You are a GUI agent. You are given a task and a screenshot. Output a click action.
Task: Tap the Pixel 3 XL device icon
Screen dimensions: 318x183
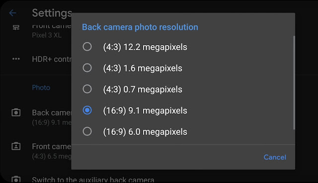coord(16,27)
